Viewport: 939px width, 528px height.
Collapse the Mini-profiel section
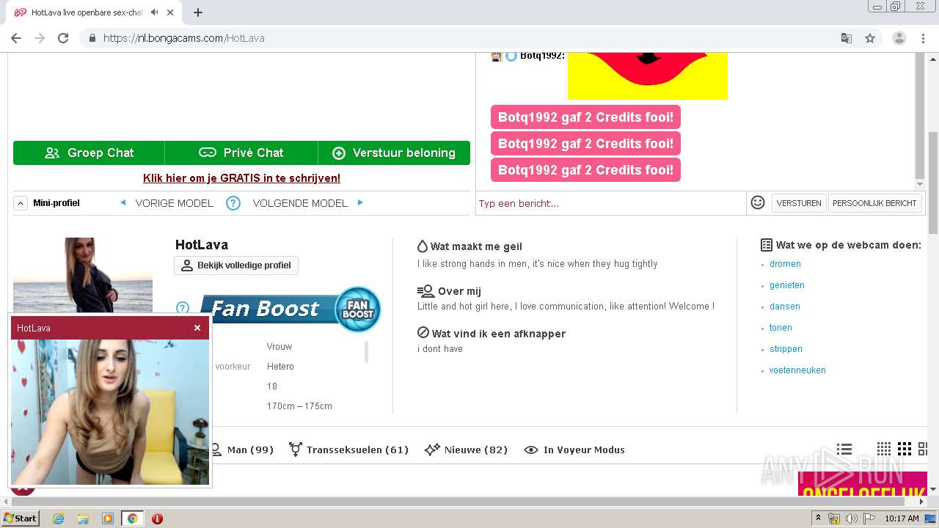point(21,203)
